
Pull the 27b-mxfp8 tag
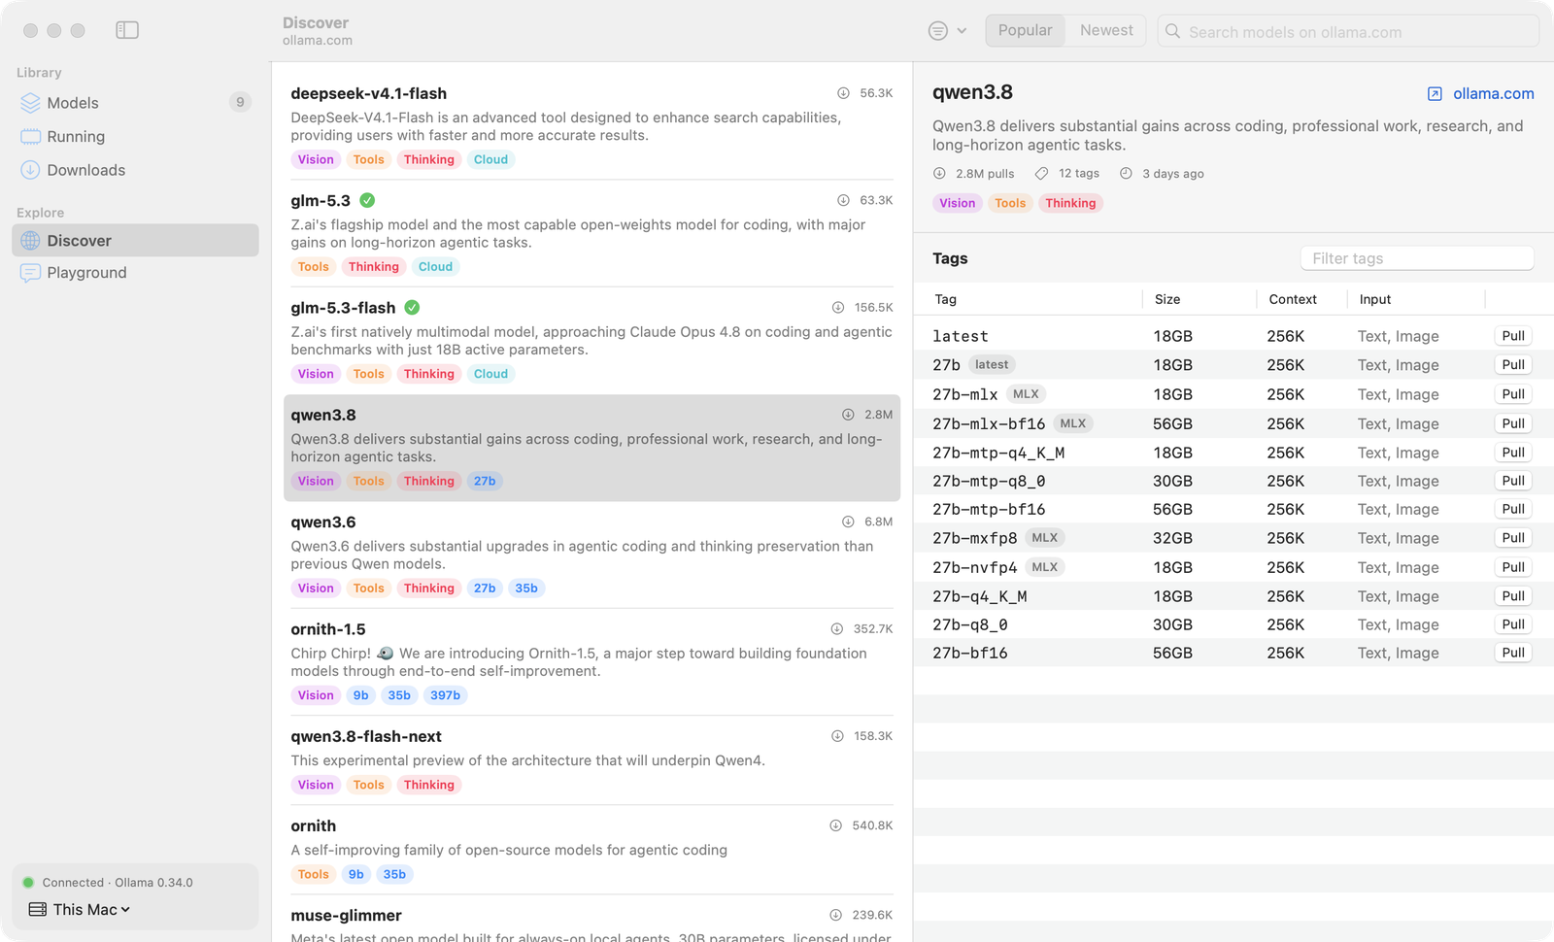pyautogui.click(x=1513, y=538)
